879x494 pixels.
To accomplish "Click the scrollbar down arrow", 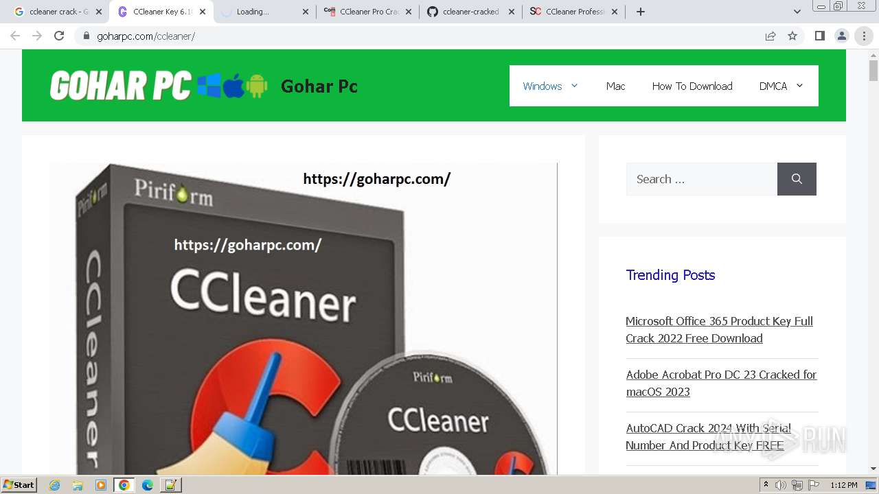I will [874, 469].
